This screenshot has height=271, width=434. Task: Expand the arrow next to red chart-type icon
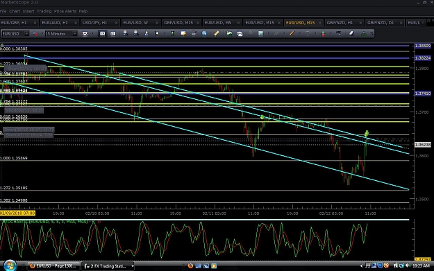click(x=42, y=34)
